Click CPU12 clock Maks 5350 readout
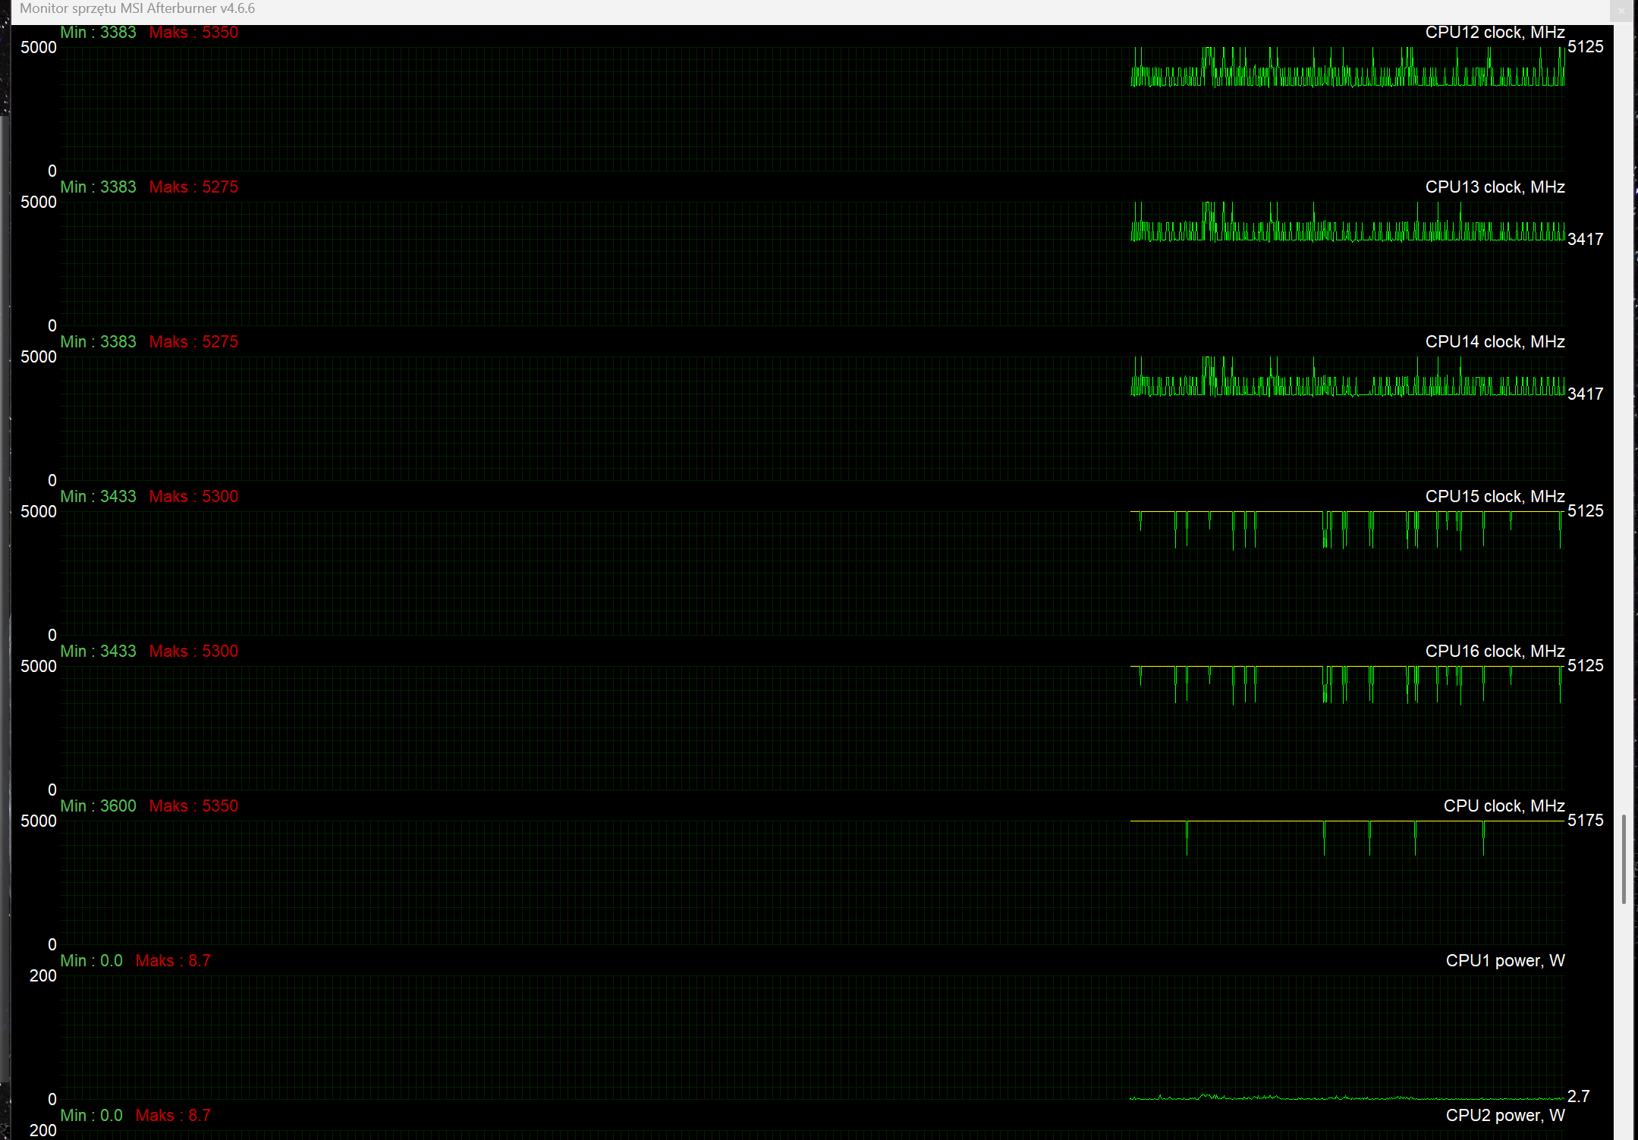Screen dimensions: 1638x1140 [x=193, y=33]
